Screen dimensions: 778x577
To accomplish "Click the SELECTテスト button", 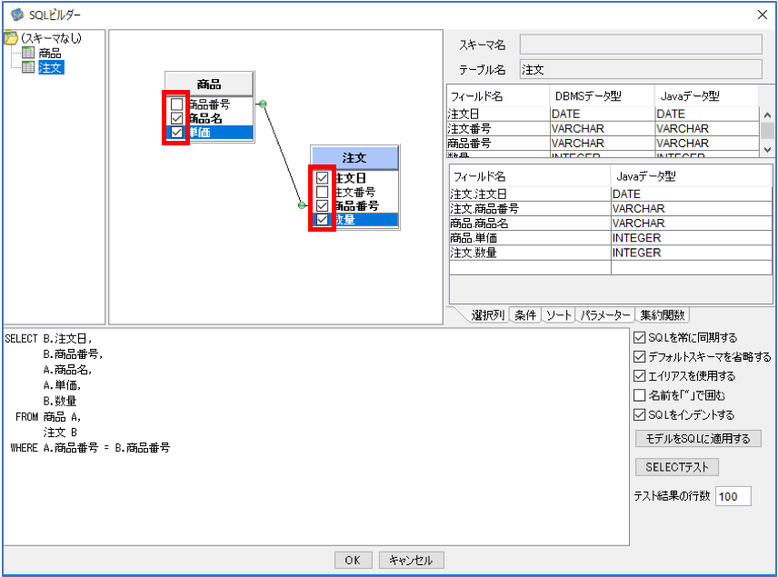I will (x=677, y=467).
